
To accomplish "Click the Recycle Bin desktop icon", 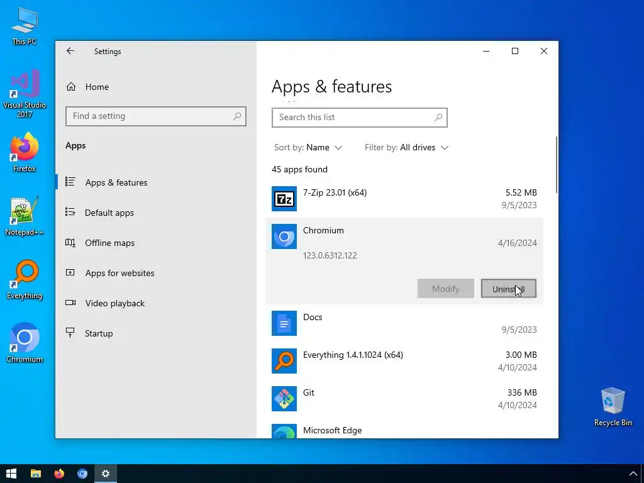I will [613, 407].
